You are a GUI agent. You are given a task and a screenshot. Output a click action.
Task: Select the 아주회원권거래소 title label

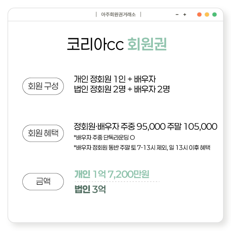click(118, 15)
